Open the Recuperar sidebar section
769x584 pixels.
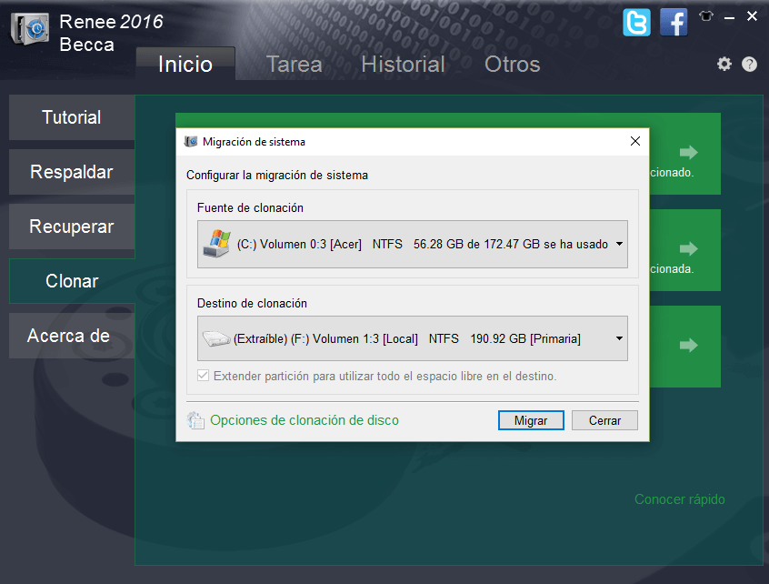coord(72,227)
